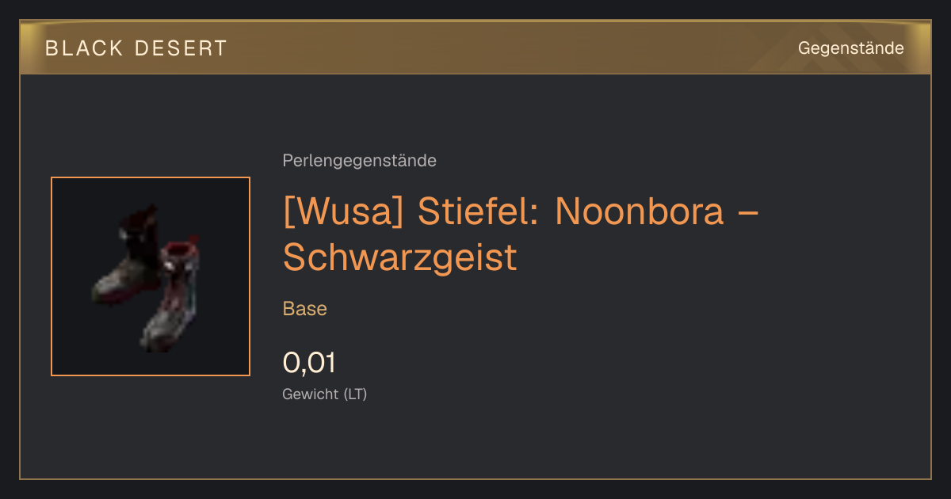The height and width of the screenshot is (499, 951).
Task: Click the word BLACK in header
Action: click(x=85, y=48)
